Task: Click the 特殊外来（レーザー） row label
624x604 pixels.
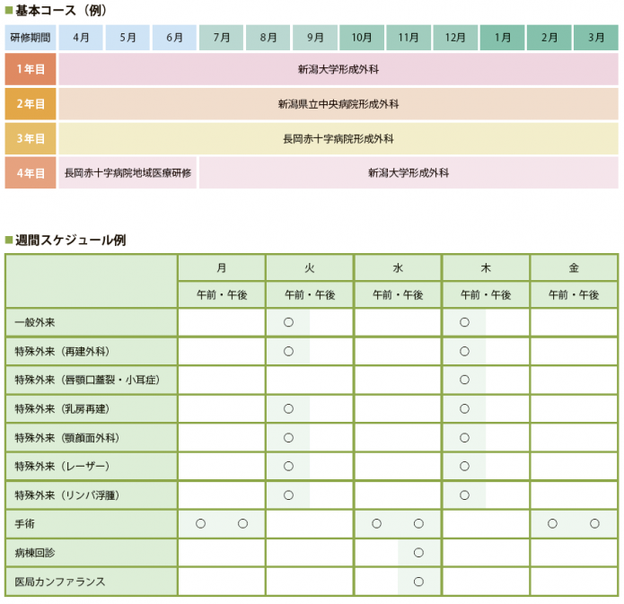Action: pos(92,467)
